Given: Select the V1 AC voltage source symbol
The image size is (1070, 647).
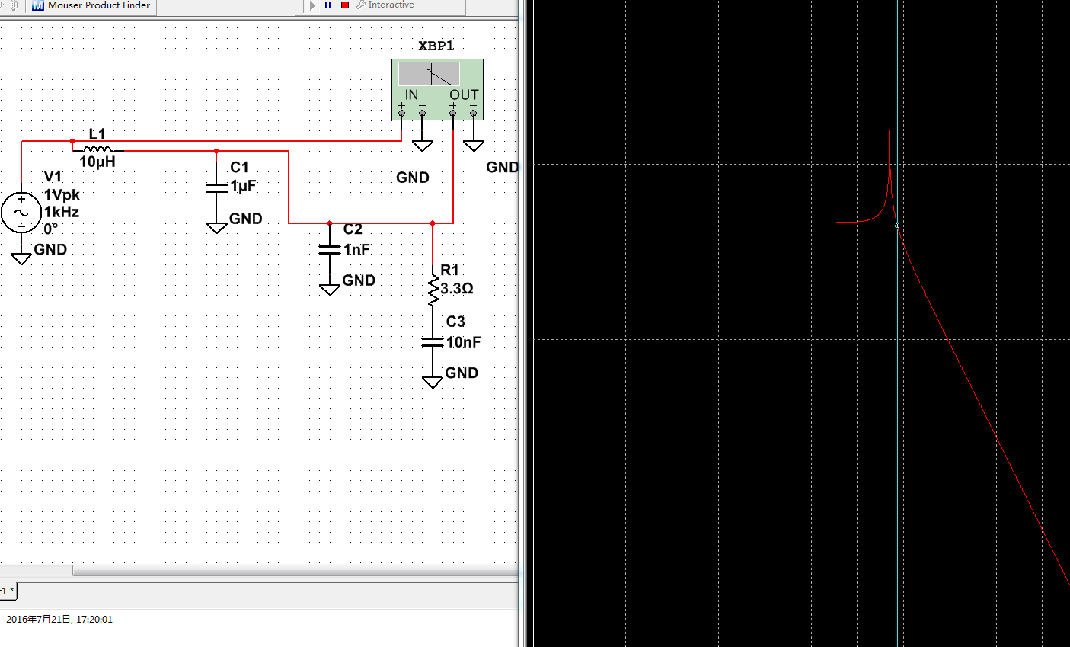Looking at the screenshot, I should (21, 213).
